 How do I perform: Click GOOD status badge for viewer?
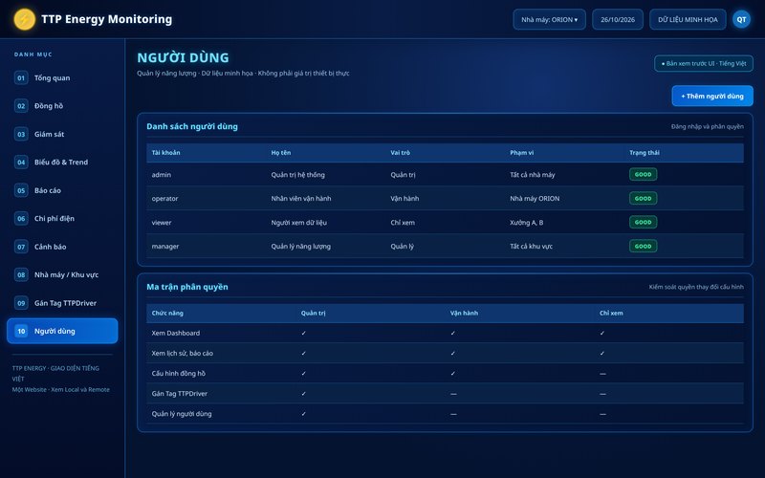643,223
